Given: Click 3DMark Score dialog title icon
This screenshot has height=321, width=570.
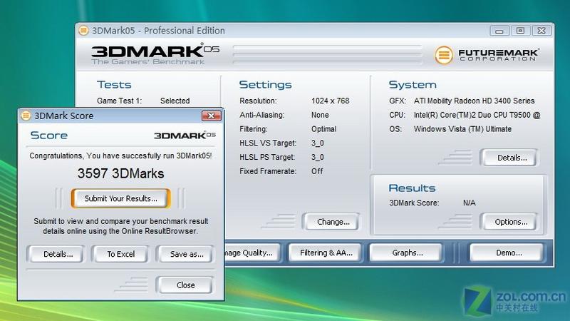Looking at the screenshot, I should coord(26,116).
